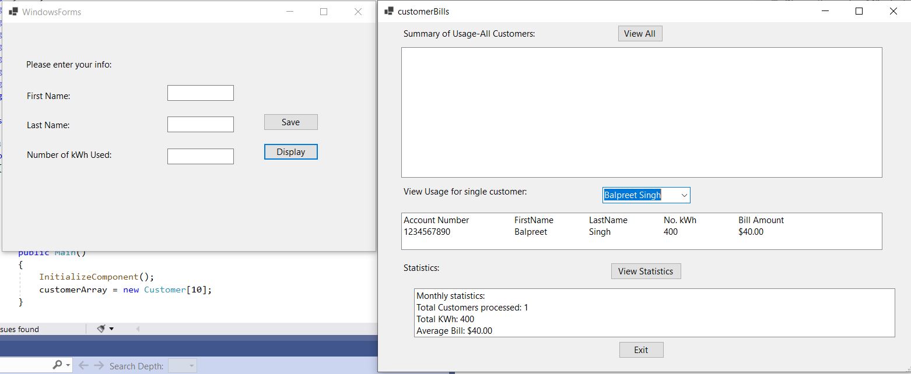Click the Save button
The image size is (911, 374).
[x=290, y=122]
